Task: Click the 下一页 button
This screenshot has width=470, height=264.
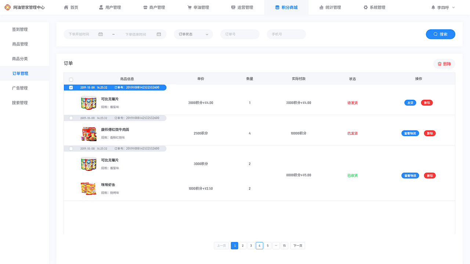Action: [x=298, y=246]
